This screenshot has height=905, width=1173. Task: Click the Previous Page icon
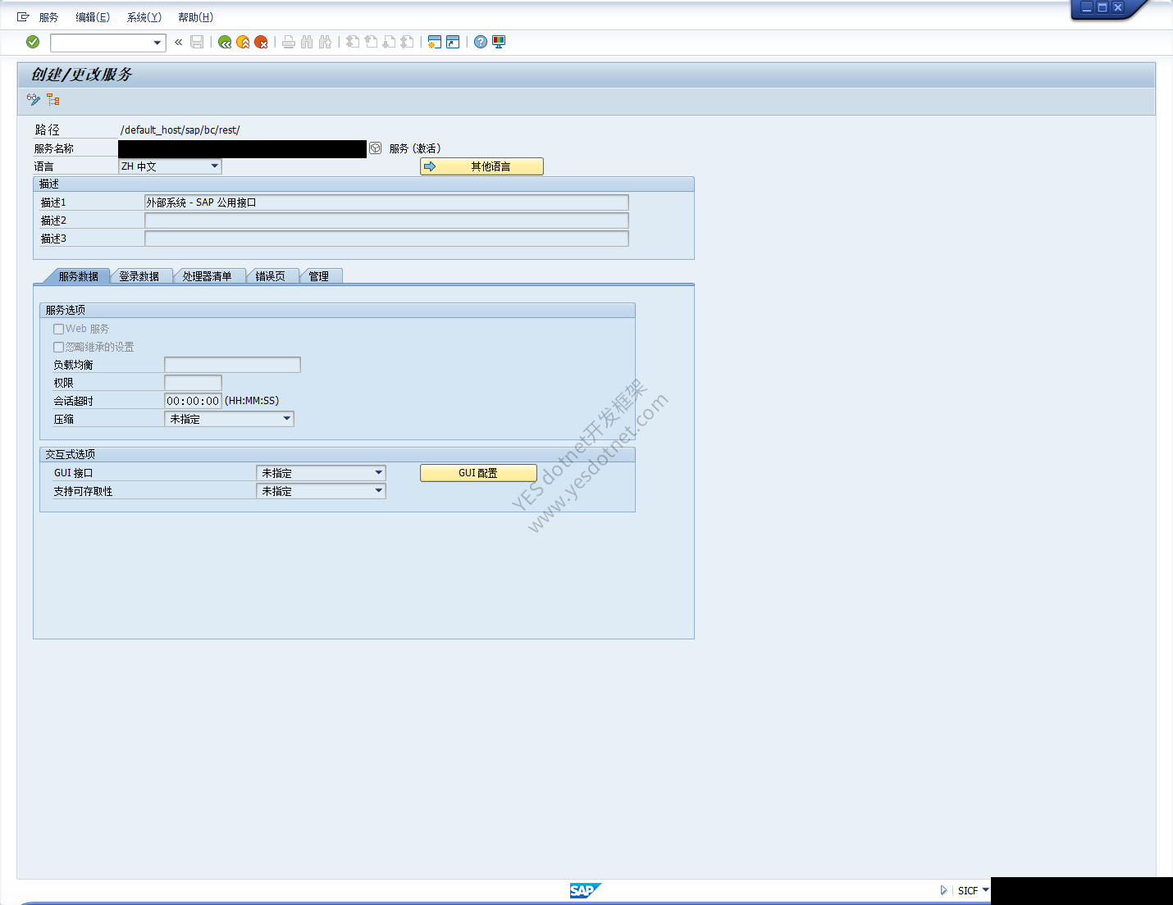pyautogui.click(x=371, y=42)
